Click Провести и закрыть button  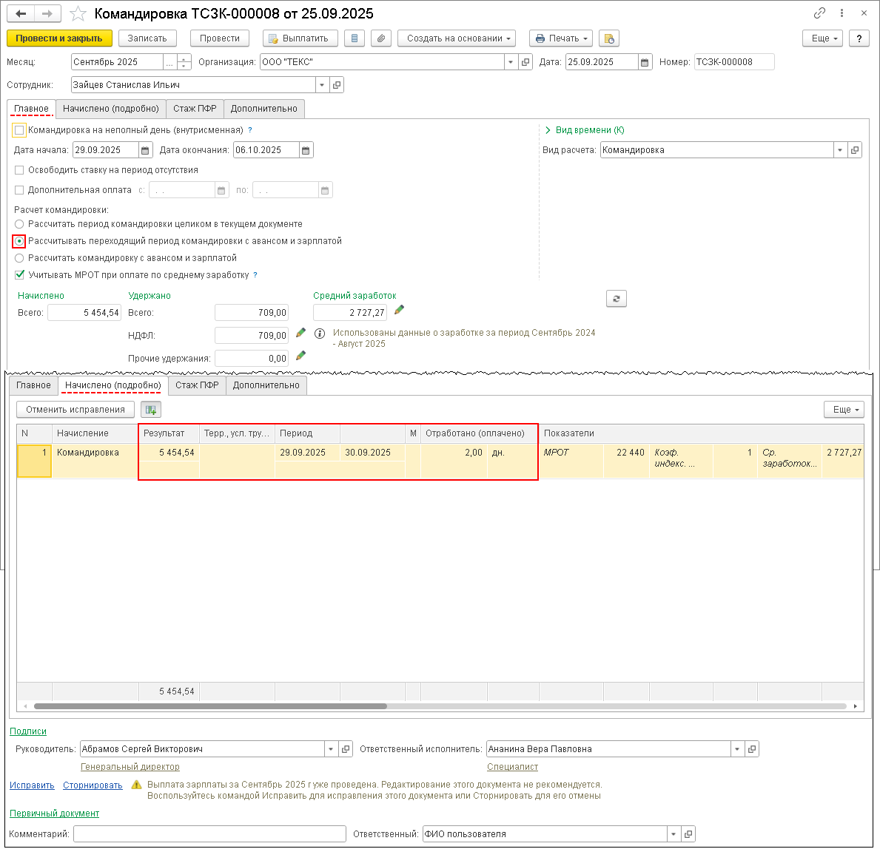tap(59, 38)
